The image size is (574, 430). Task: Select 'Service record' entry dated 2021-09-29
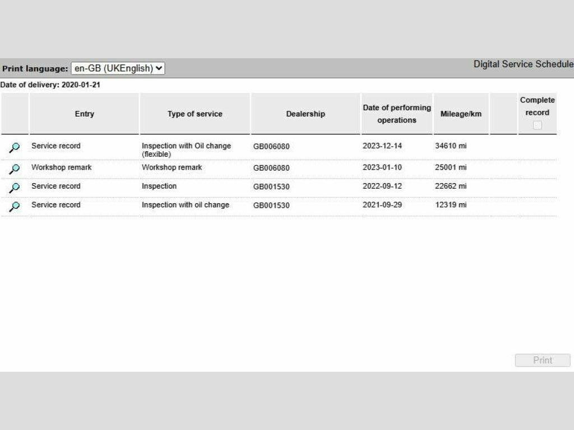tap(55, 205)
